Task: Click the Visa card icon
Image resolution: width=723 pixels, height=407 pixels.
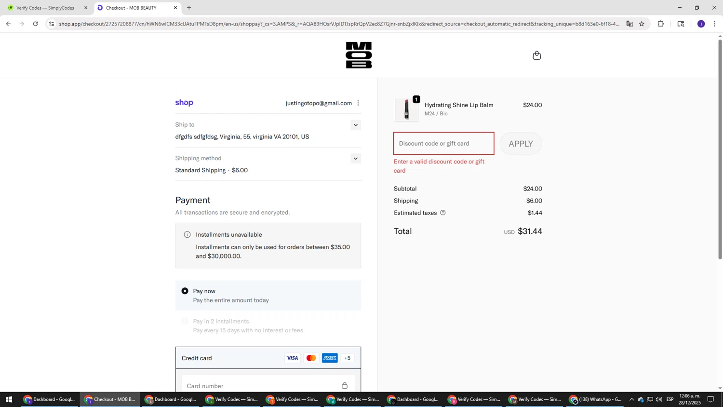Action: 292,358
